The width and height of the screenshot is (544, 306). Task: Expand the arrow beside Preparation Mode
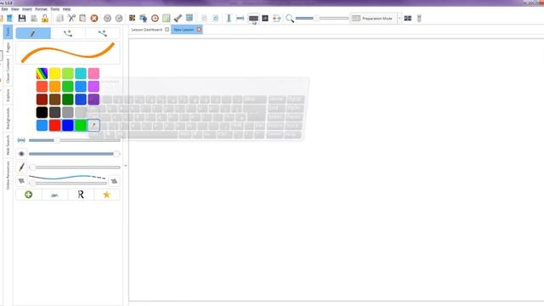click(399, 19)
